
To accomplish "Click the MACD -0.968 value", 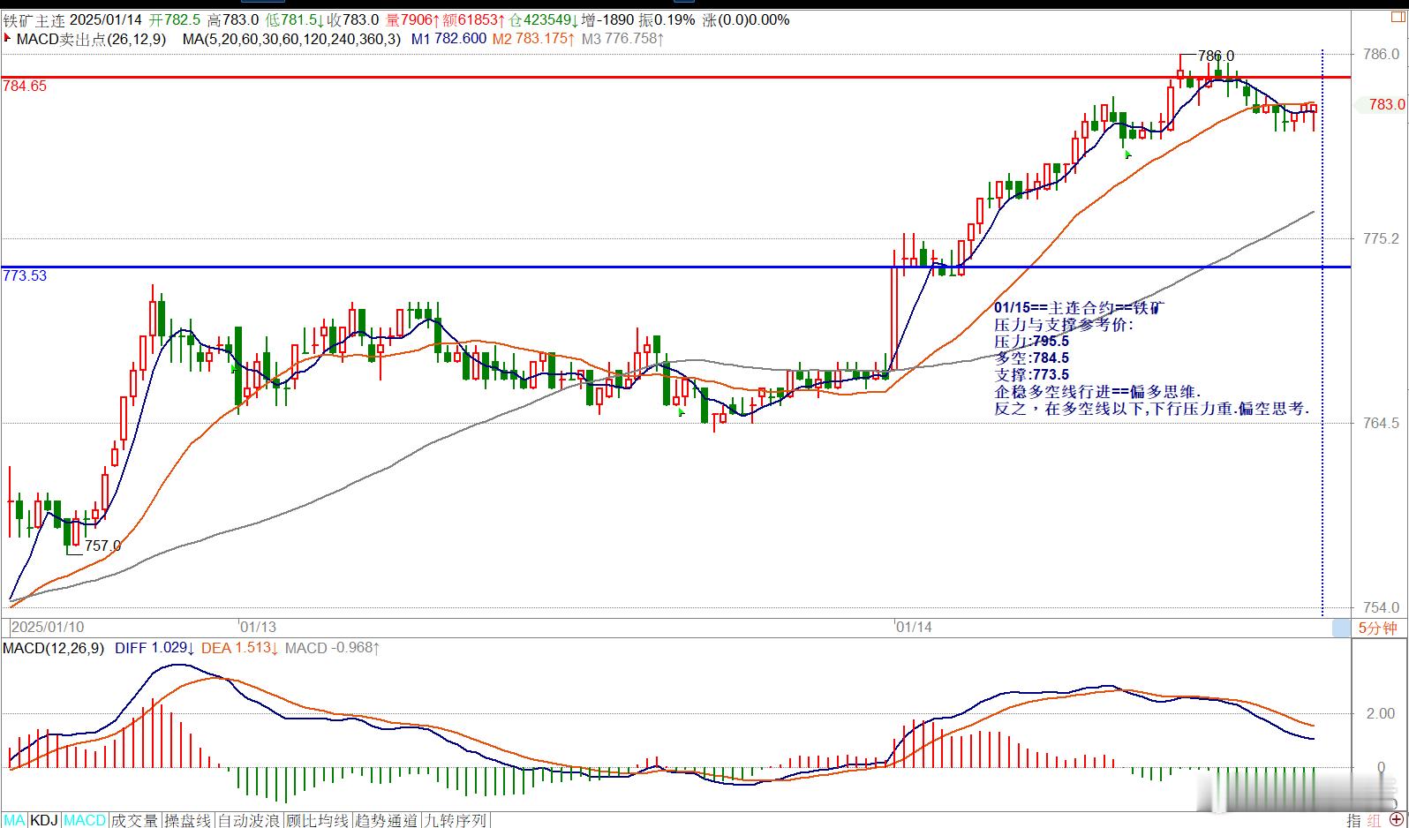I will pyautogui.click(x=332, y=648).
